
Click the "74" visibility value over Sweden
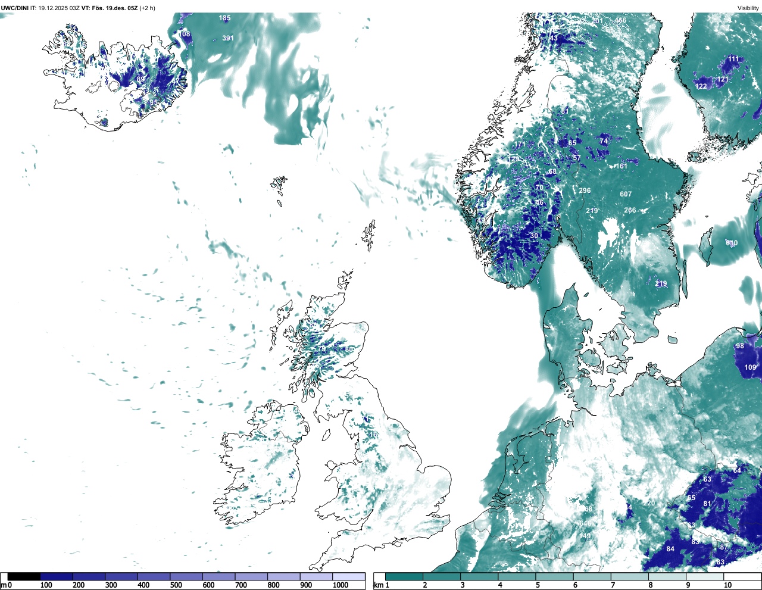604,141
